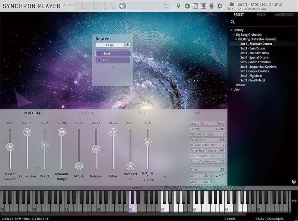Open the PRESET browser tab
The width and height of the screenshot is (298, 221).
click(x=239, y=15)
